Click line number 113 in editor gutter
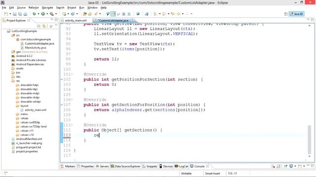The height and width of the screenshot is (177, 316). 67,135
